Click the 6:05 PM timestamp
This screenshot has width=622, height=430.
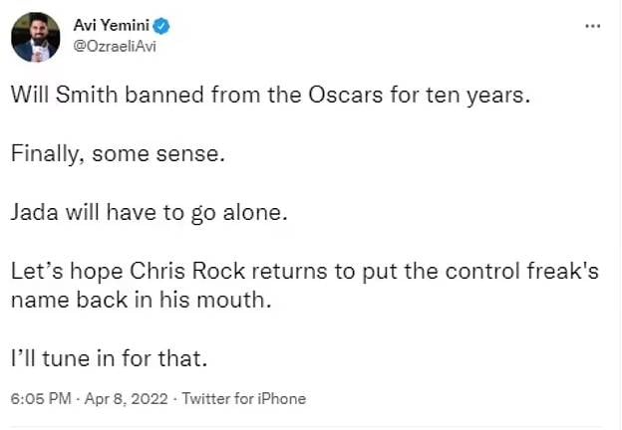pyautogui.click(x=39, y=399)
